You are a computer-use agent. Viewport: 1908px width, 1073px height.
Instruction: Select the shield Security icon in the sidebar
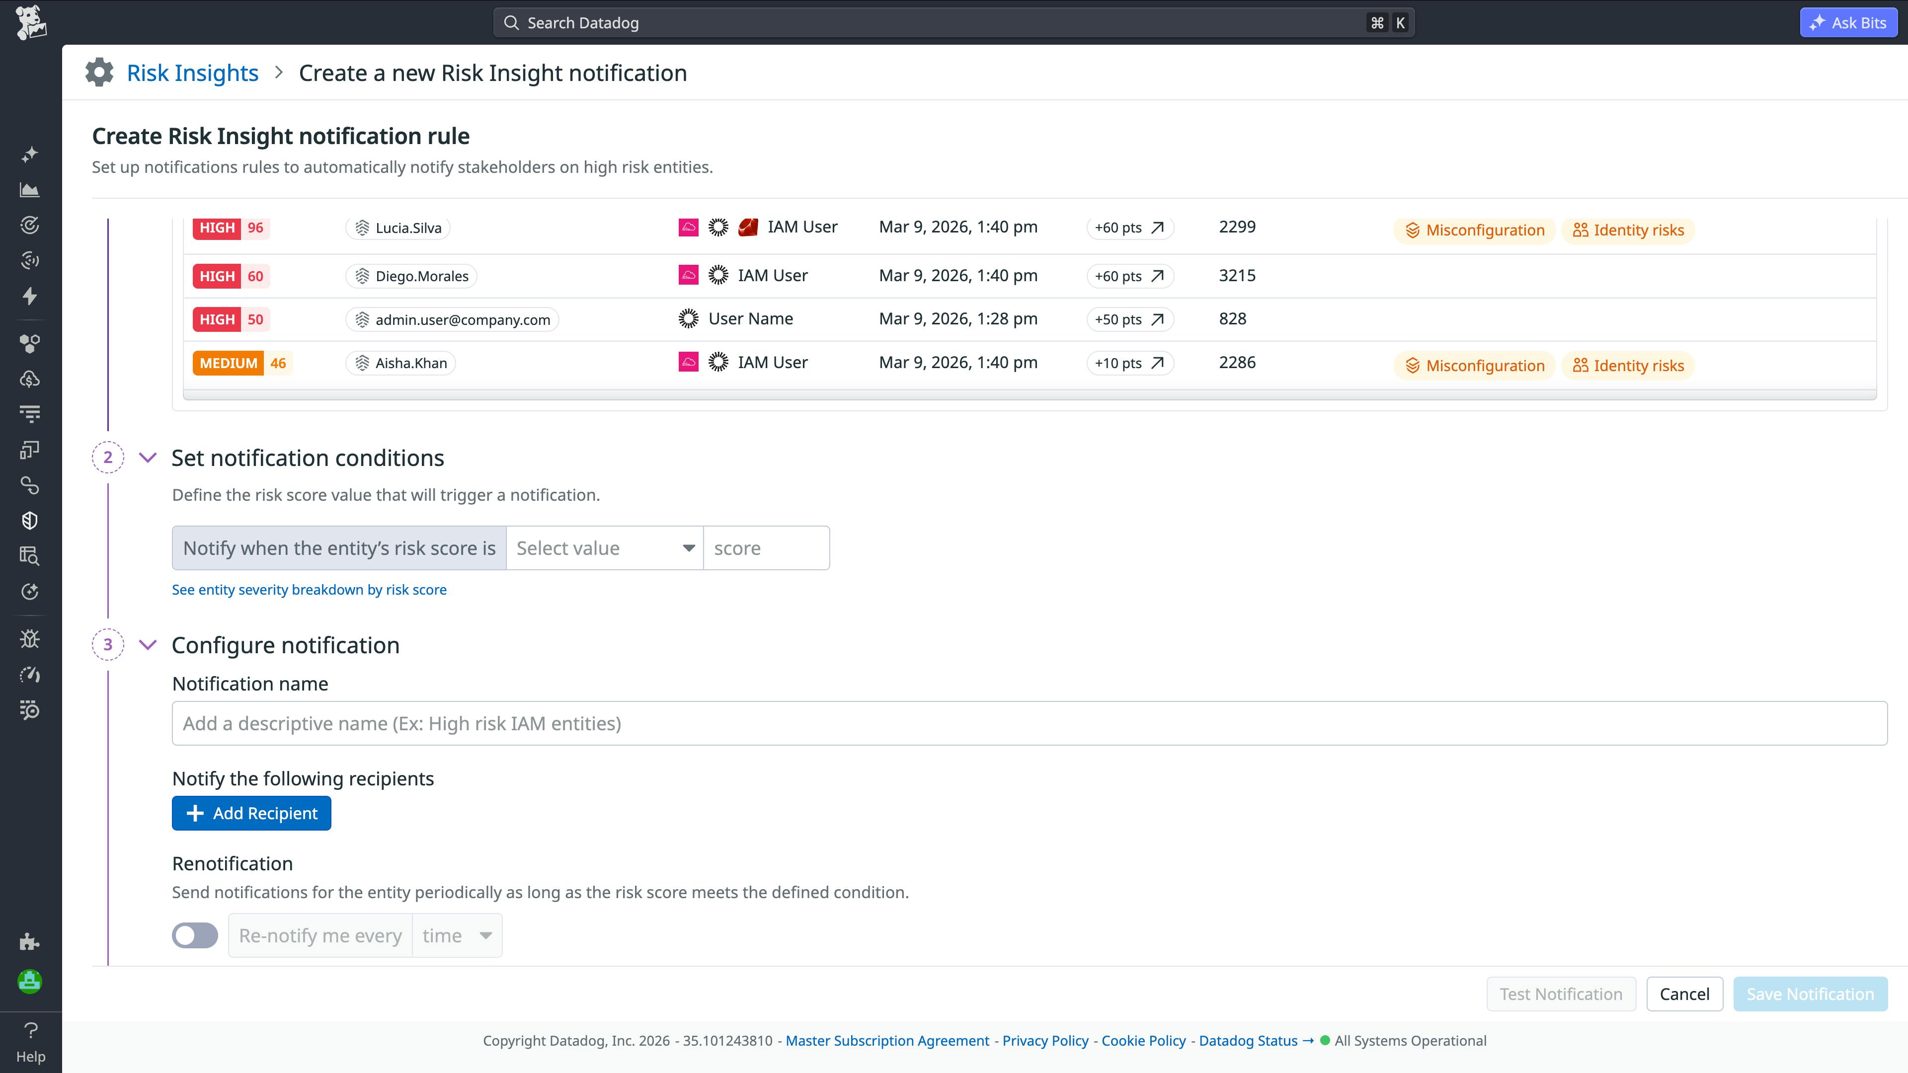point(30,521)
